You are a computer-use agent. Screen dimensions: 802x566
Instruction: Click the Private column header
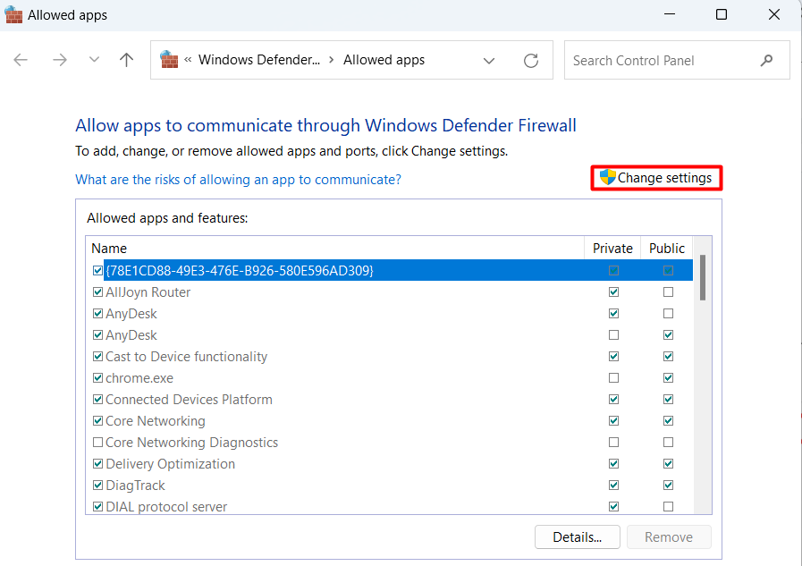612,248
